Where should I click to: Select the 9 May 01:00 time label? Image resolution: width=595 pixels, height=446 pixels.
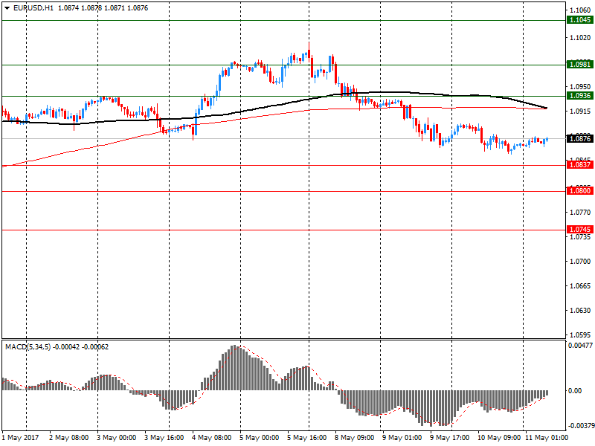click(x=402, y=438)
